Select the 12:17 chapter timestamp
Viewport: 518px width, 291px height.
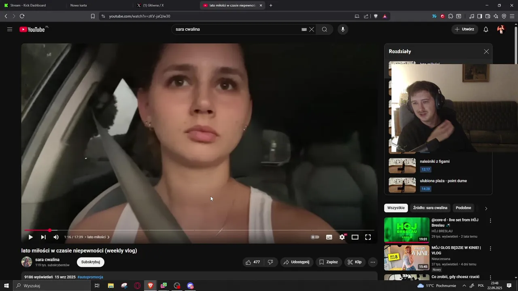coord(425,169)
